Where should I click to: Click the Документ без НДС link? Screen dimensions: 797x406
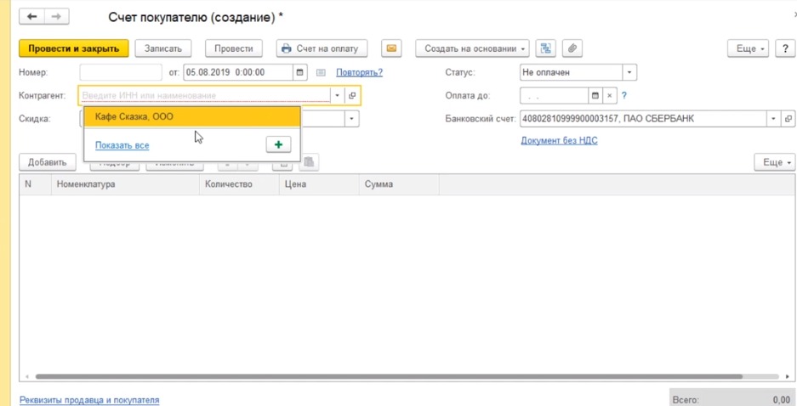point(559,140)
